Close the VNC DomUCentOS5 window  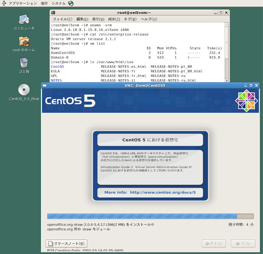[x=256, y=85]
